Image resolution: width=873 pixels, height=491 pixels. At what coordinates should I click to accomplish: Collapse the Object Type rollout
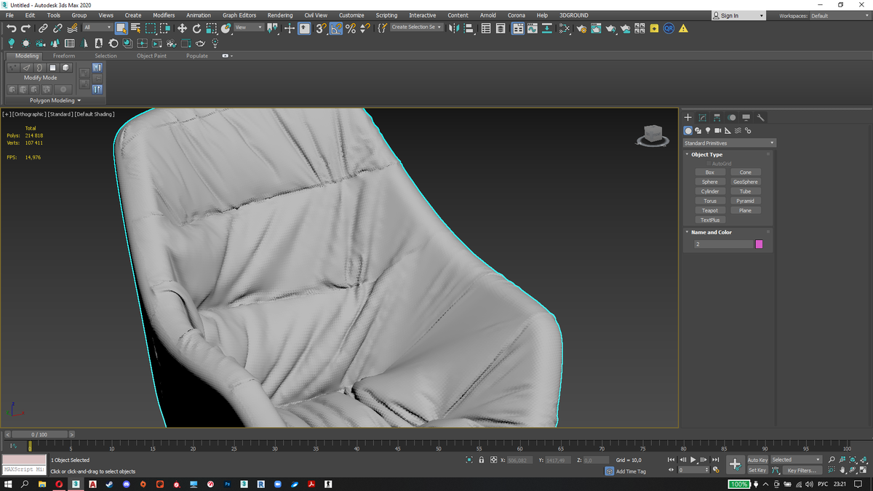point(706,154)
